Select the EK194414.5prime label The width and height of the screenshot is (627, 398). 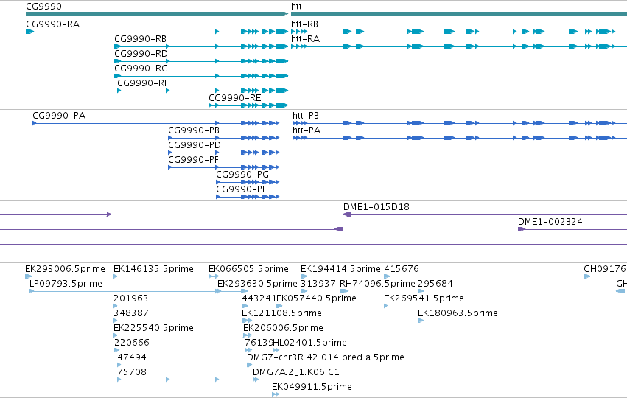tap(340, 269)
